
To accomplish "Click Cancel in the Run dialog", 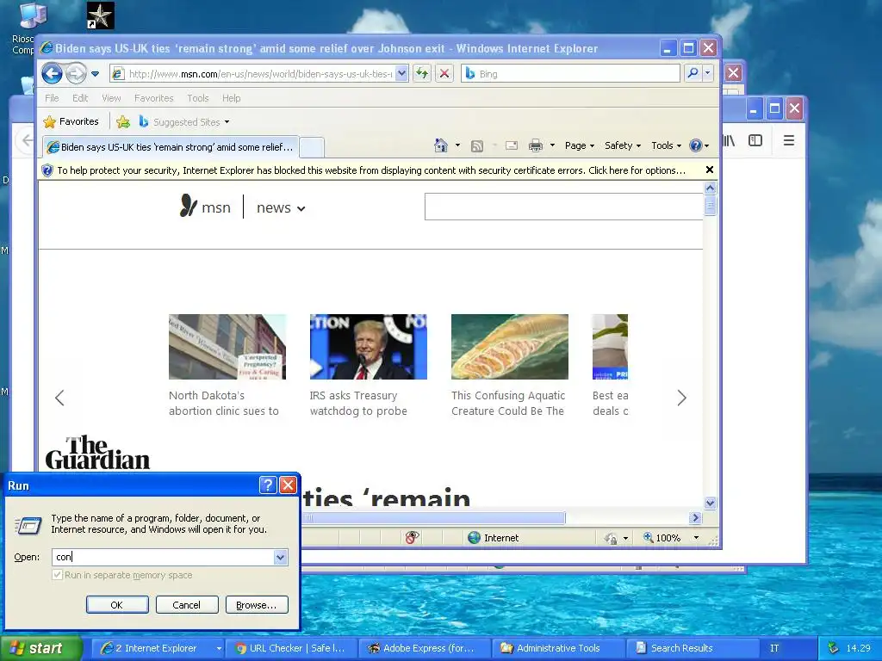I will tap(187, 605).
